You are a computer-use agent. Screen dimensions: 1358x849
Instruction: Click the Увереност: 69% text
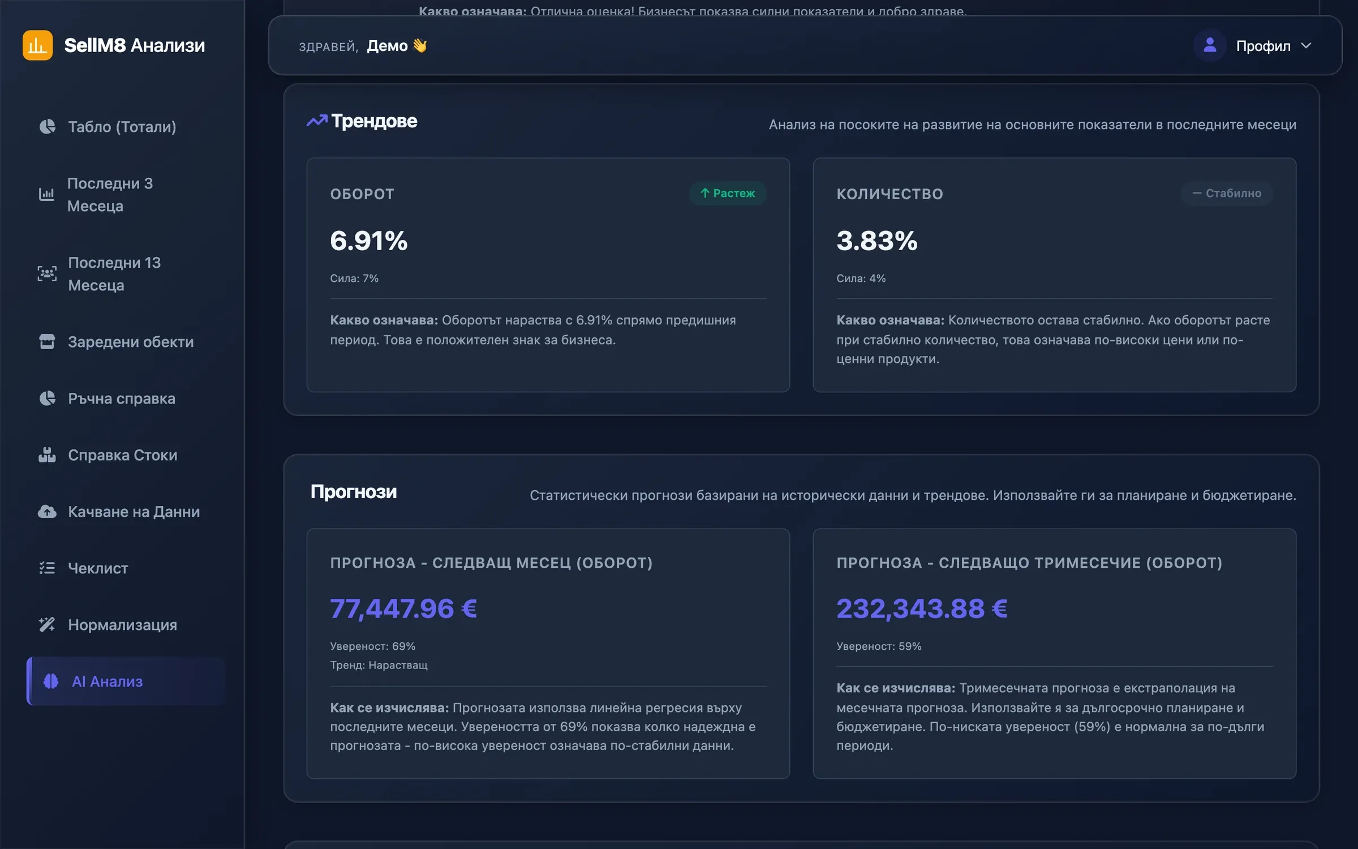372,646
